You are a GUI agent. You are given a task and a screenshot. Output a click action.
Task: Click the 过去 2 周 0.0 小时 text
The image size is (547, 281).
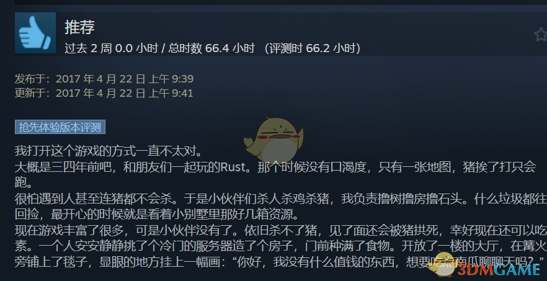pos(111,48)
